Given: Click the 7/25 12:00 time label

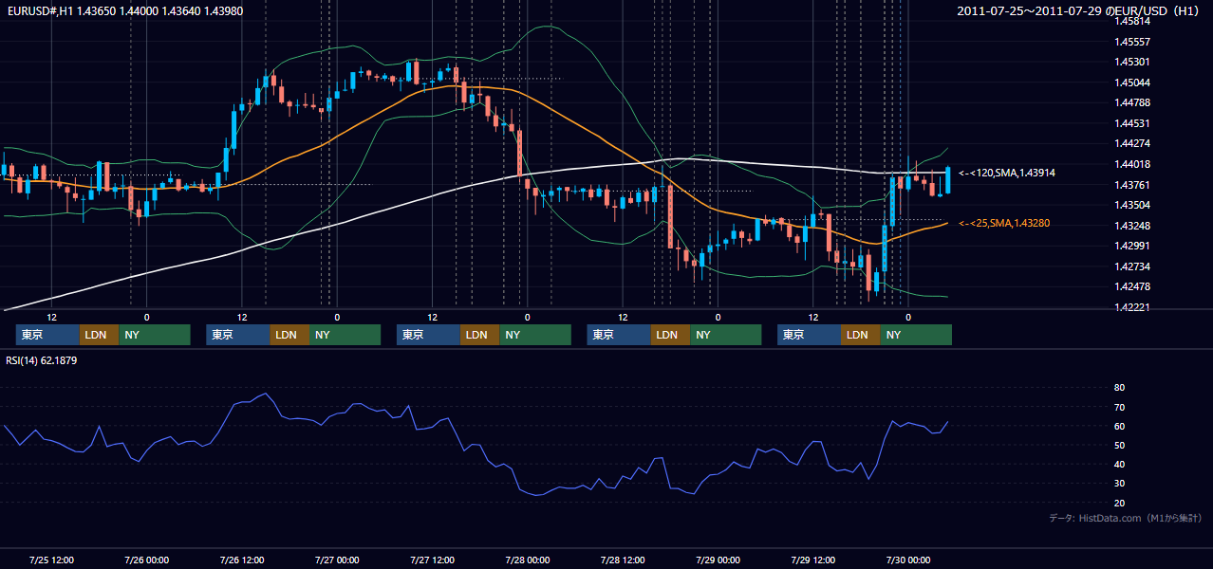Looking at the screenshot, I should (51, 560).
